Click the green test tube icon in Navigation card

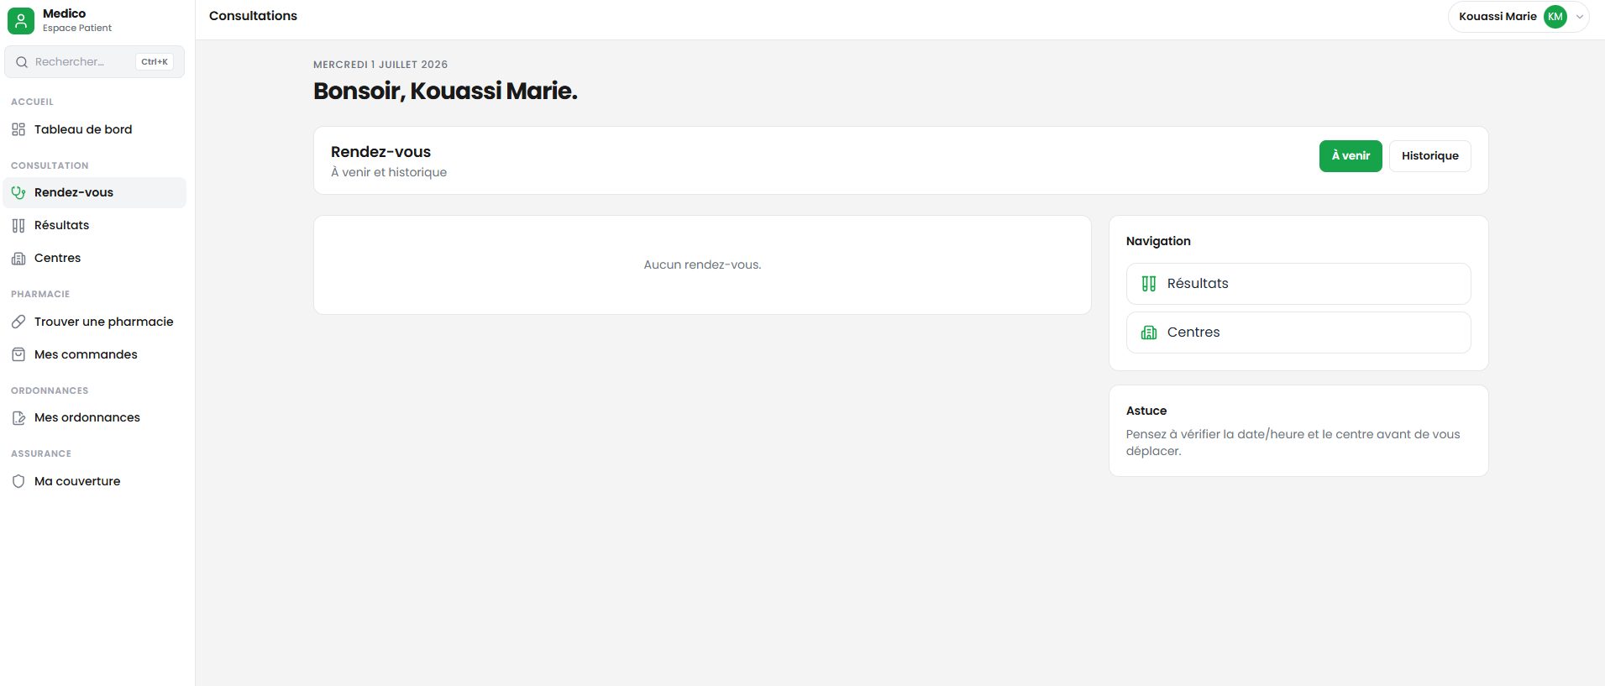1149,284
